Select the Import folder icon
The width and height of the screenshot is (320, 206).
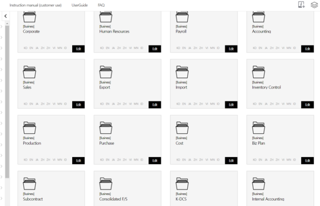coord(182,71)
